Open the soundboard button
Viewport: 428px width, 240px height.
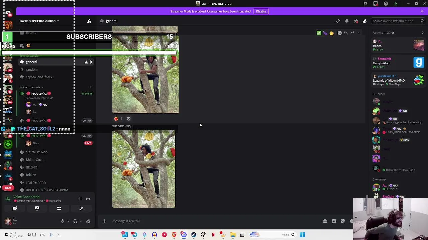[x=81, y=208]
